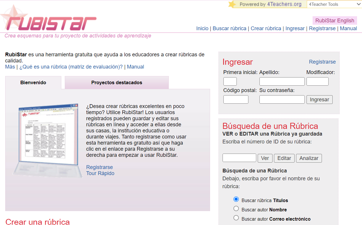The width and height of the screenshot is (362, 225).
Task: Go to Inicio in top navigation
Action: coord(202,28)
